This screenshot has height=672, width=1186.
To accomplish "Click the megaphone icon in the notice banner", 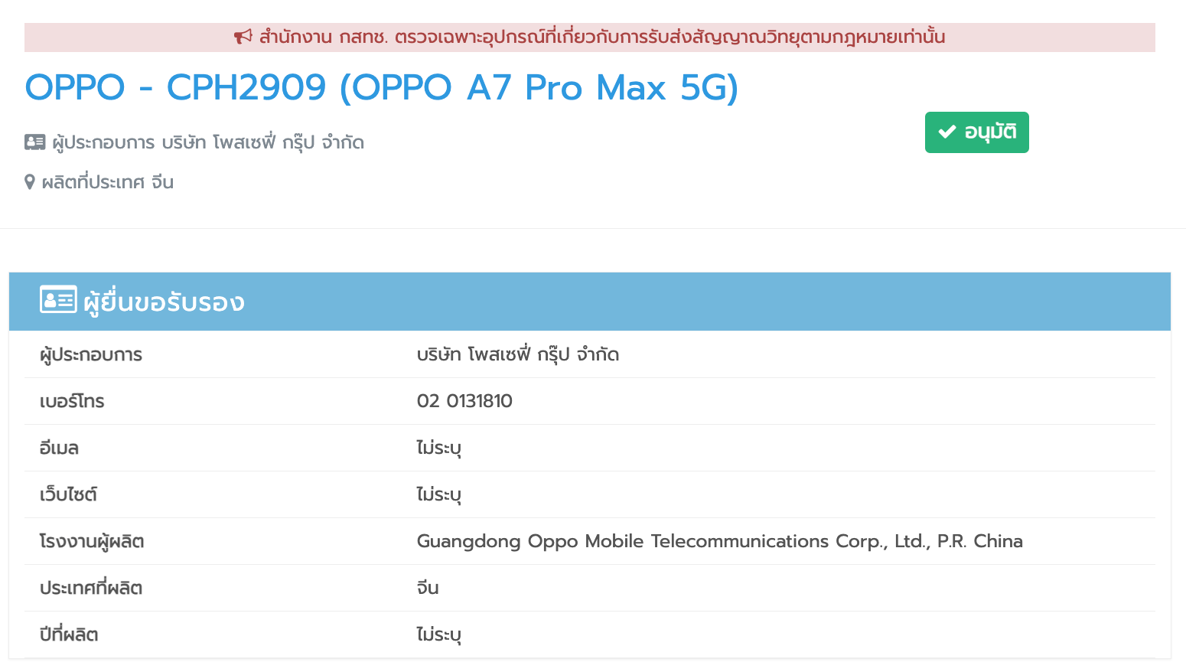I will [x=243, y=37].
